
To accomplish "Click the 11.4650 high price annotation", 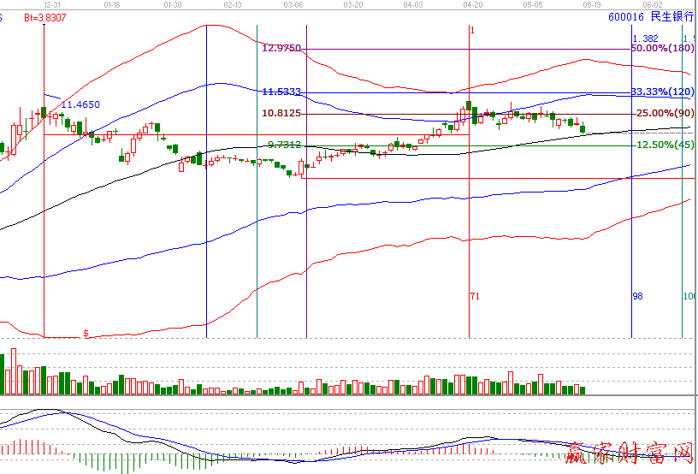I will pos(80,104).
